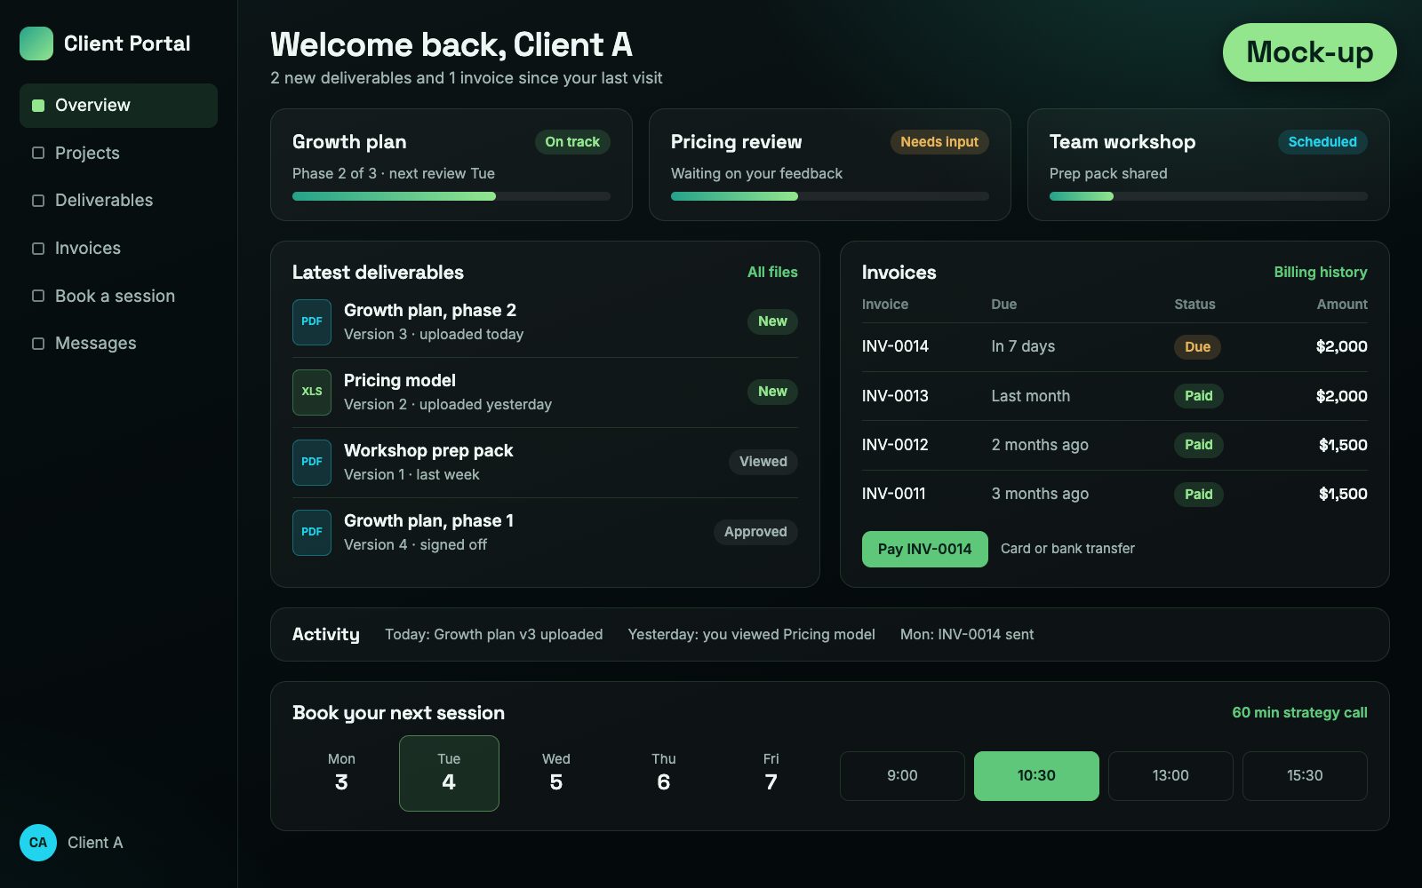This screenshot has width=1422, height=888.
Task: Click the Growth plan progress bar
Action: (451, 196)
